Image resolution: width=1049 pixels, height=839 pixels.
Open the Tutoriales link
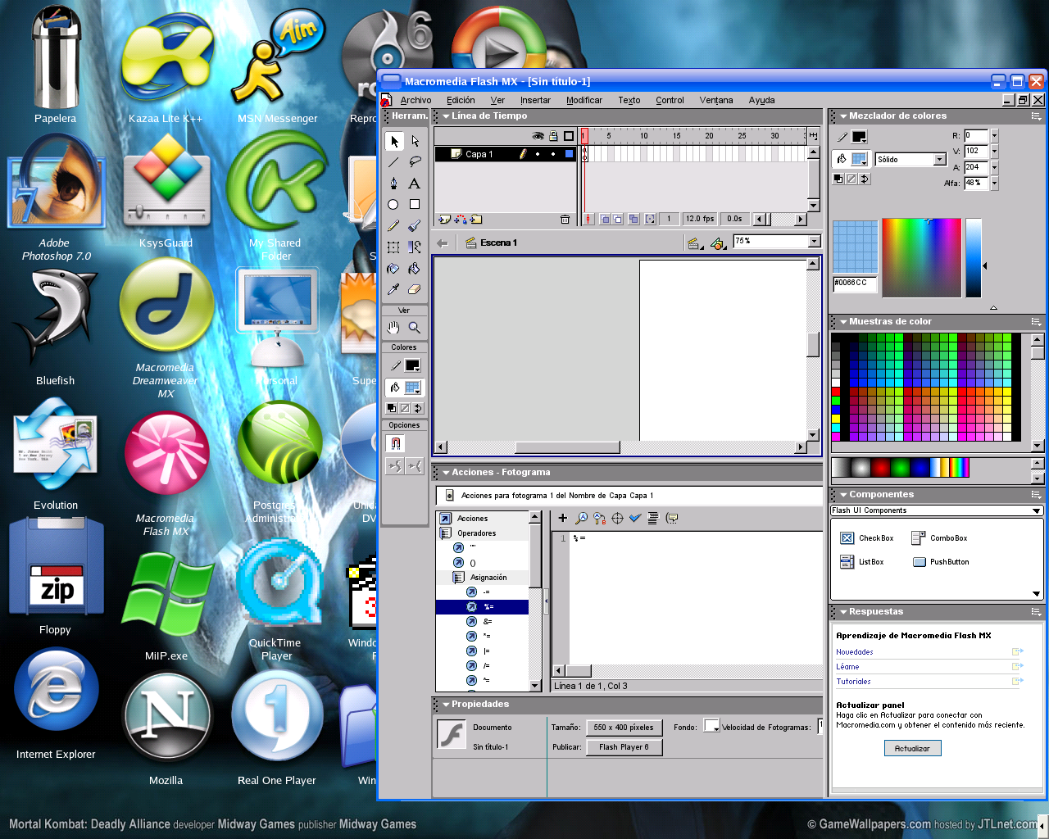[853, 682]
